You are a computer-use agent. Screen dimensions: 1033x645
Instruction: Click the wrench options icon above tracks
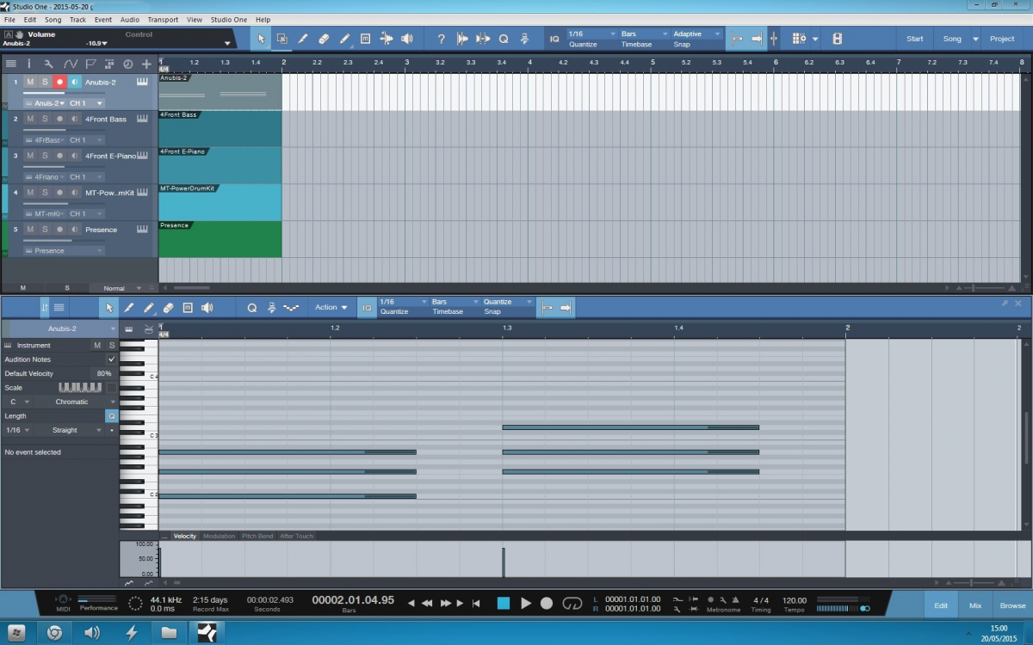pos(48,64)
